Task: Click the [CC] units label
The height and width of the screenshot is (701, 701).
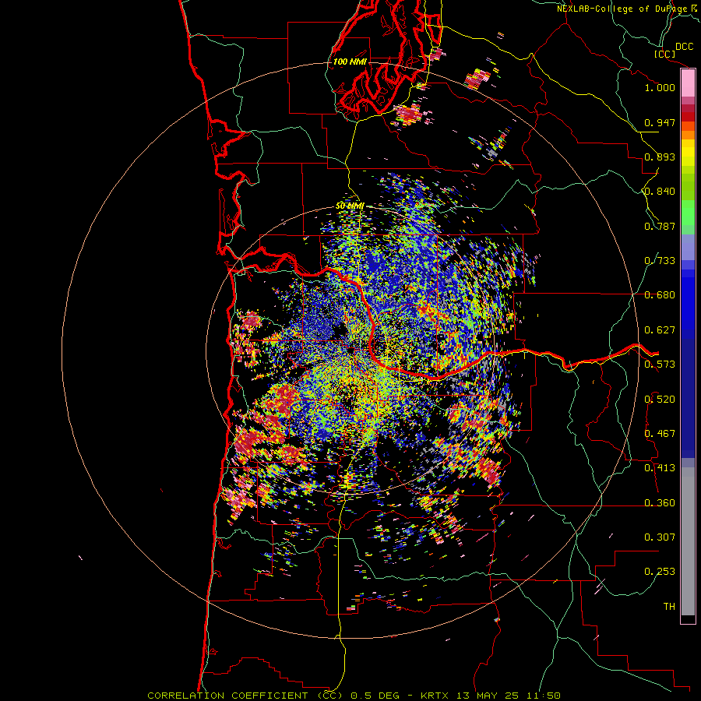Action: click(664, 54)
